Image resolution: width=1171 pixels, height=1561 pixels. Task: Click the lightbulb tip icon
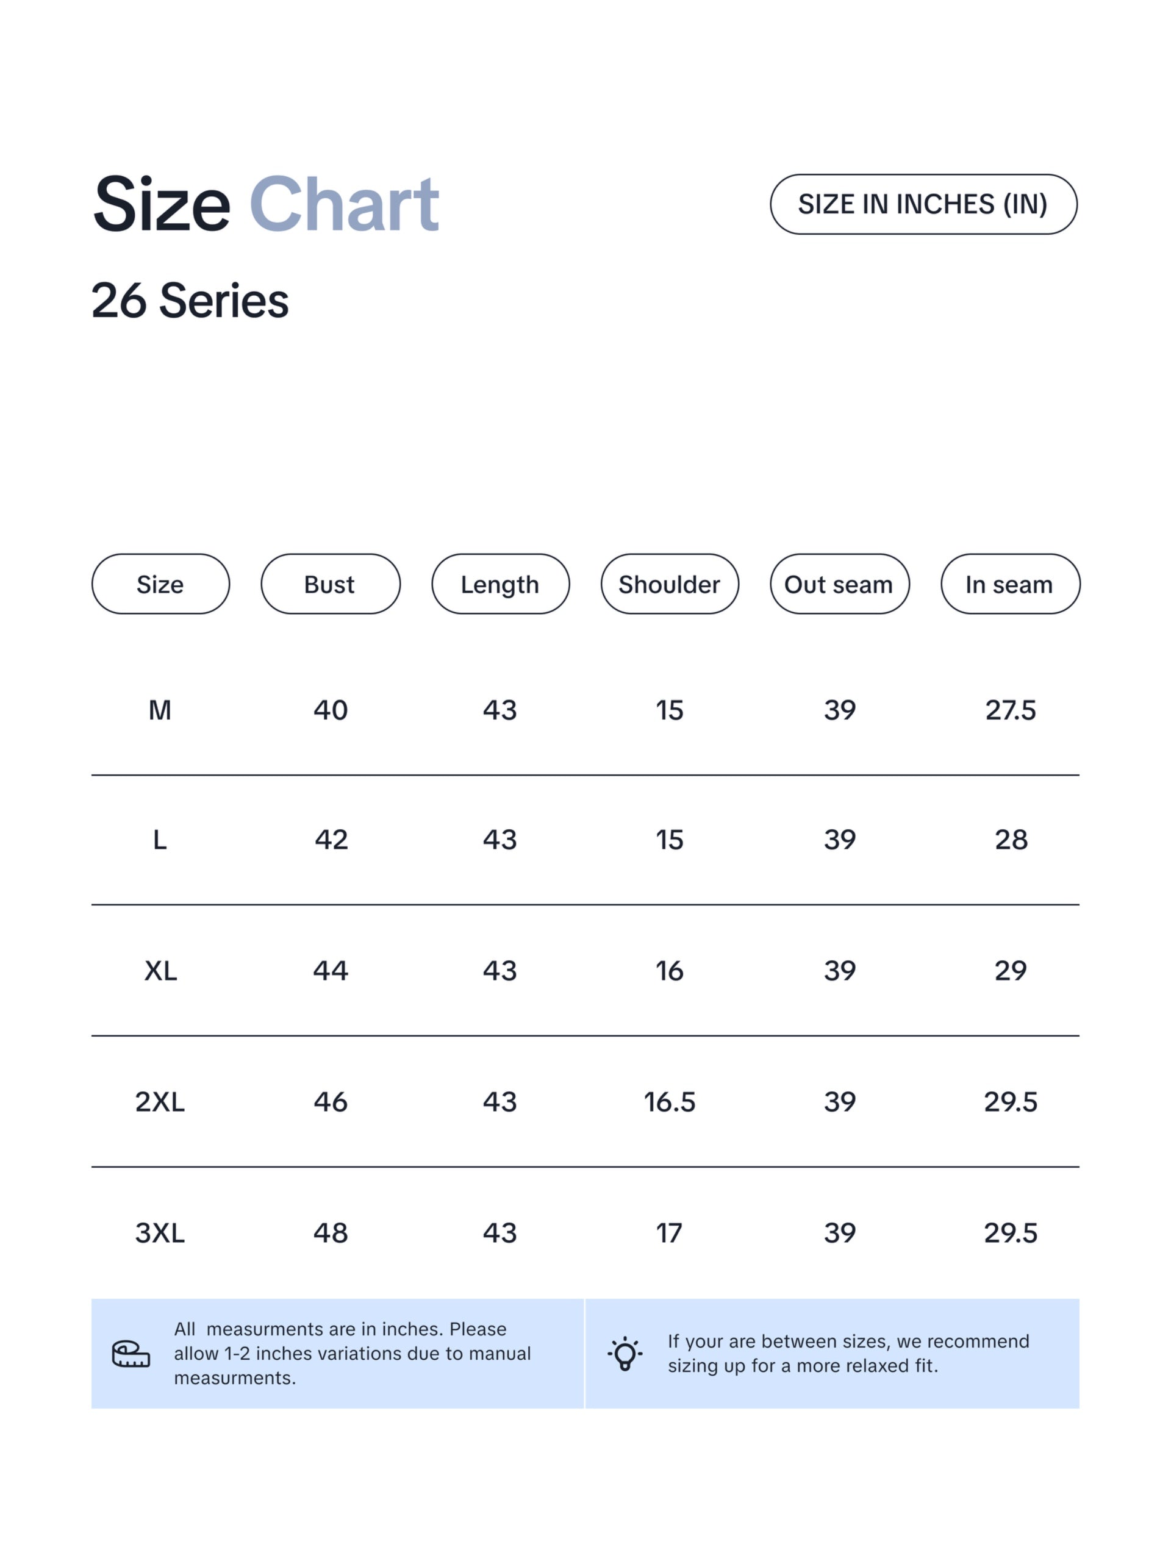point(625,1354)
